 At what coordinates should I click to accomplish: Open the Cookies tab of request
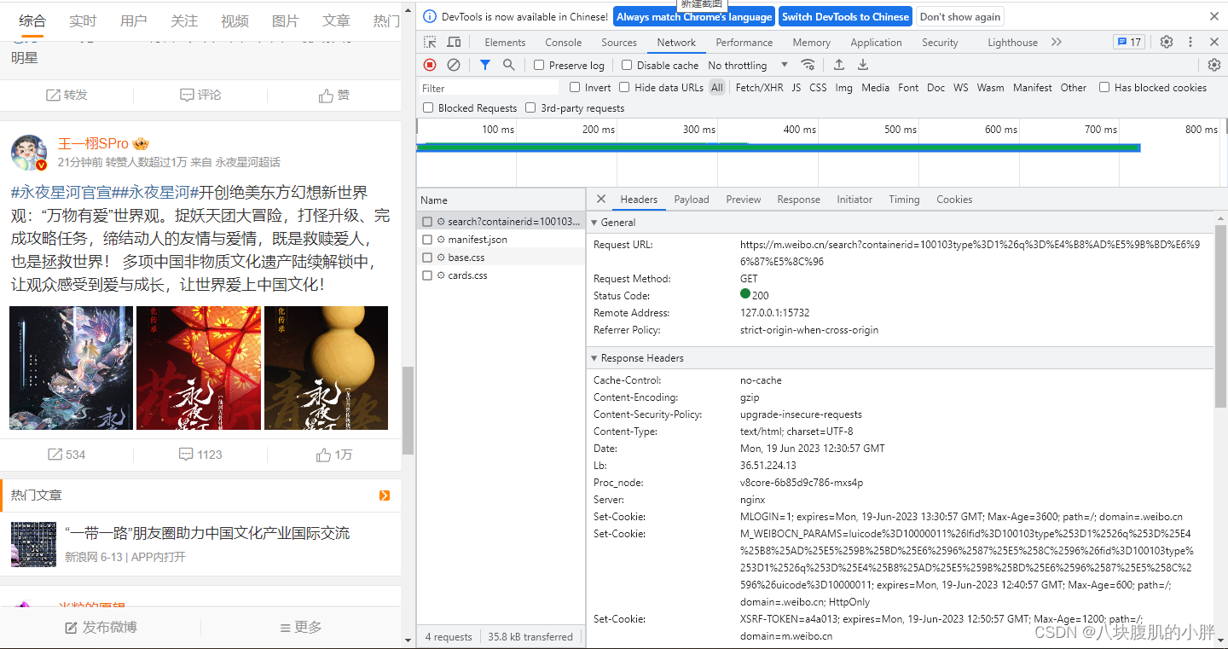954,199
